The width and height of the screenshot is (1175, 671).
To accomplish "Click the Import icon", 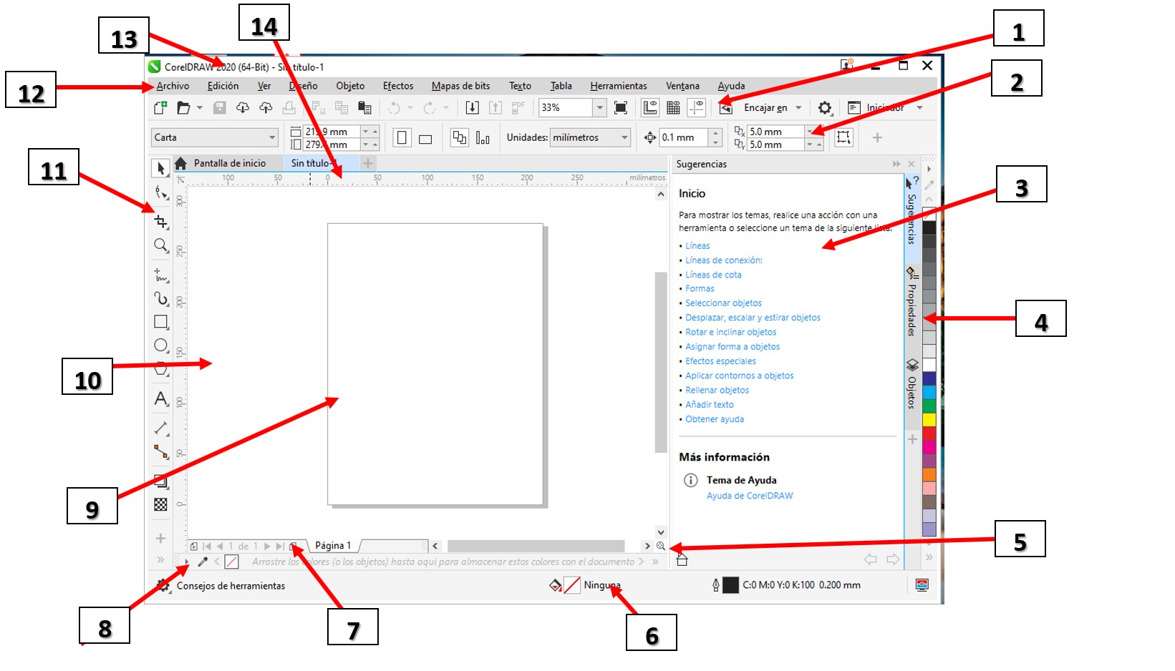I will click(472, 107).
